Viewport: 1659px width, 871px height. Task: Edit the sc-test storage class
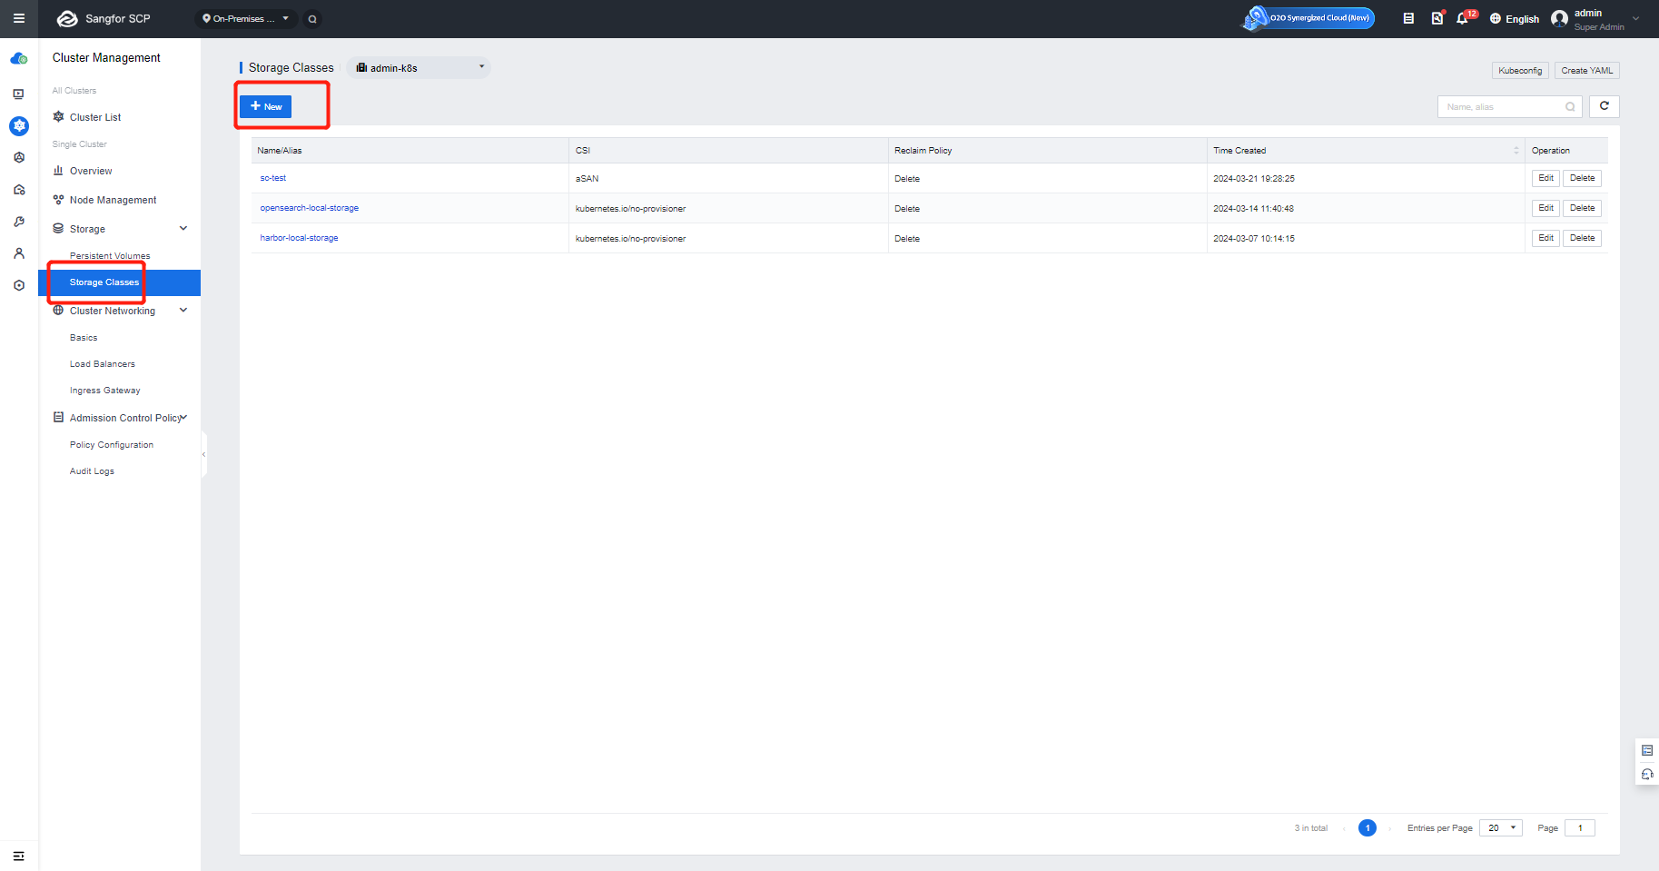click(x=1545, y=178)
